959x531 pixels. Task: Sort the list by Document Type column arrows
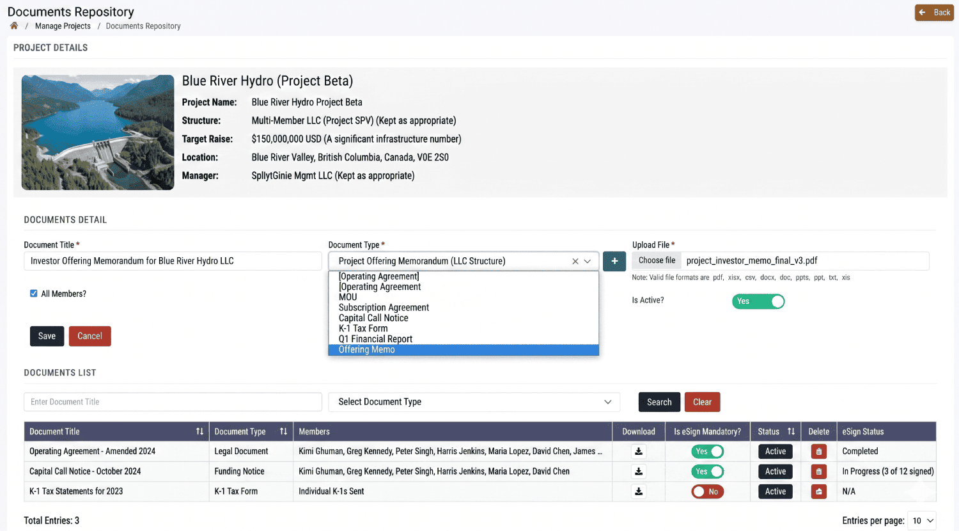click(283, 432)
